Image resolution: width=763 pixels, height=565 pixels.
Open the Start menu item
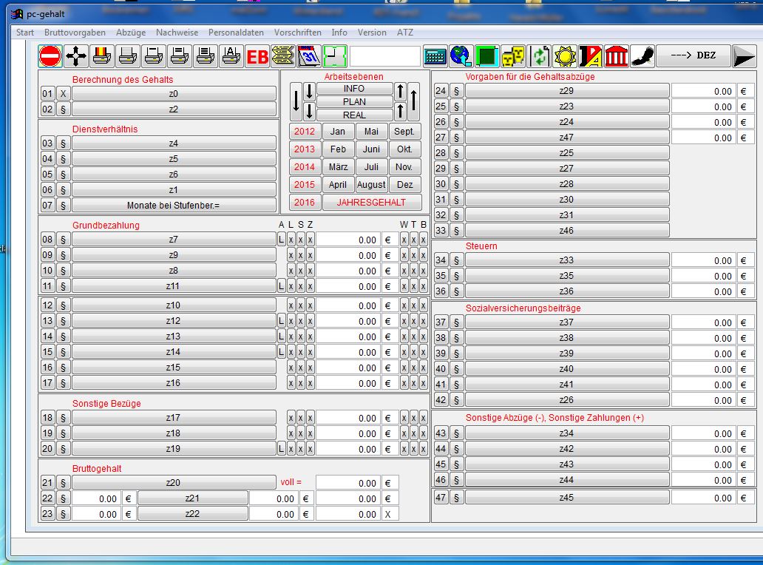(x=25, y=33)
